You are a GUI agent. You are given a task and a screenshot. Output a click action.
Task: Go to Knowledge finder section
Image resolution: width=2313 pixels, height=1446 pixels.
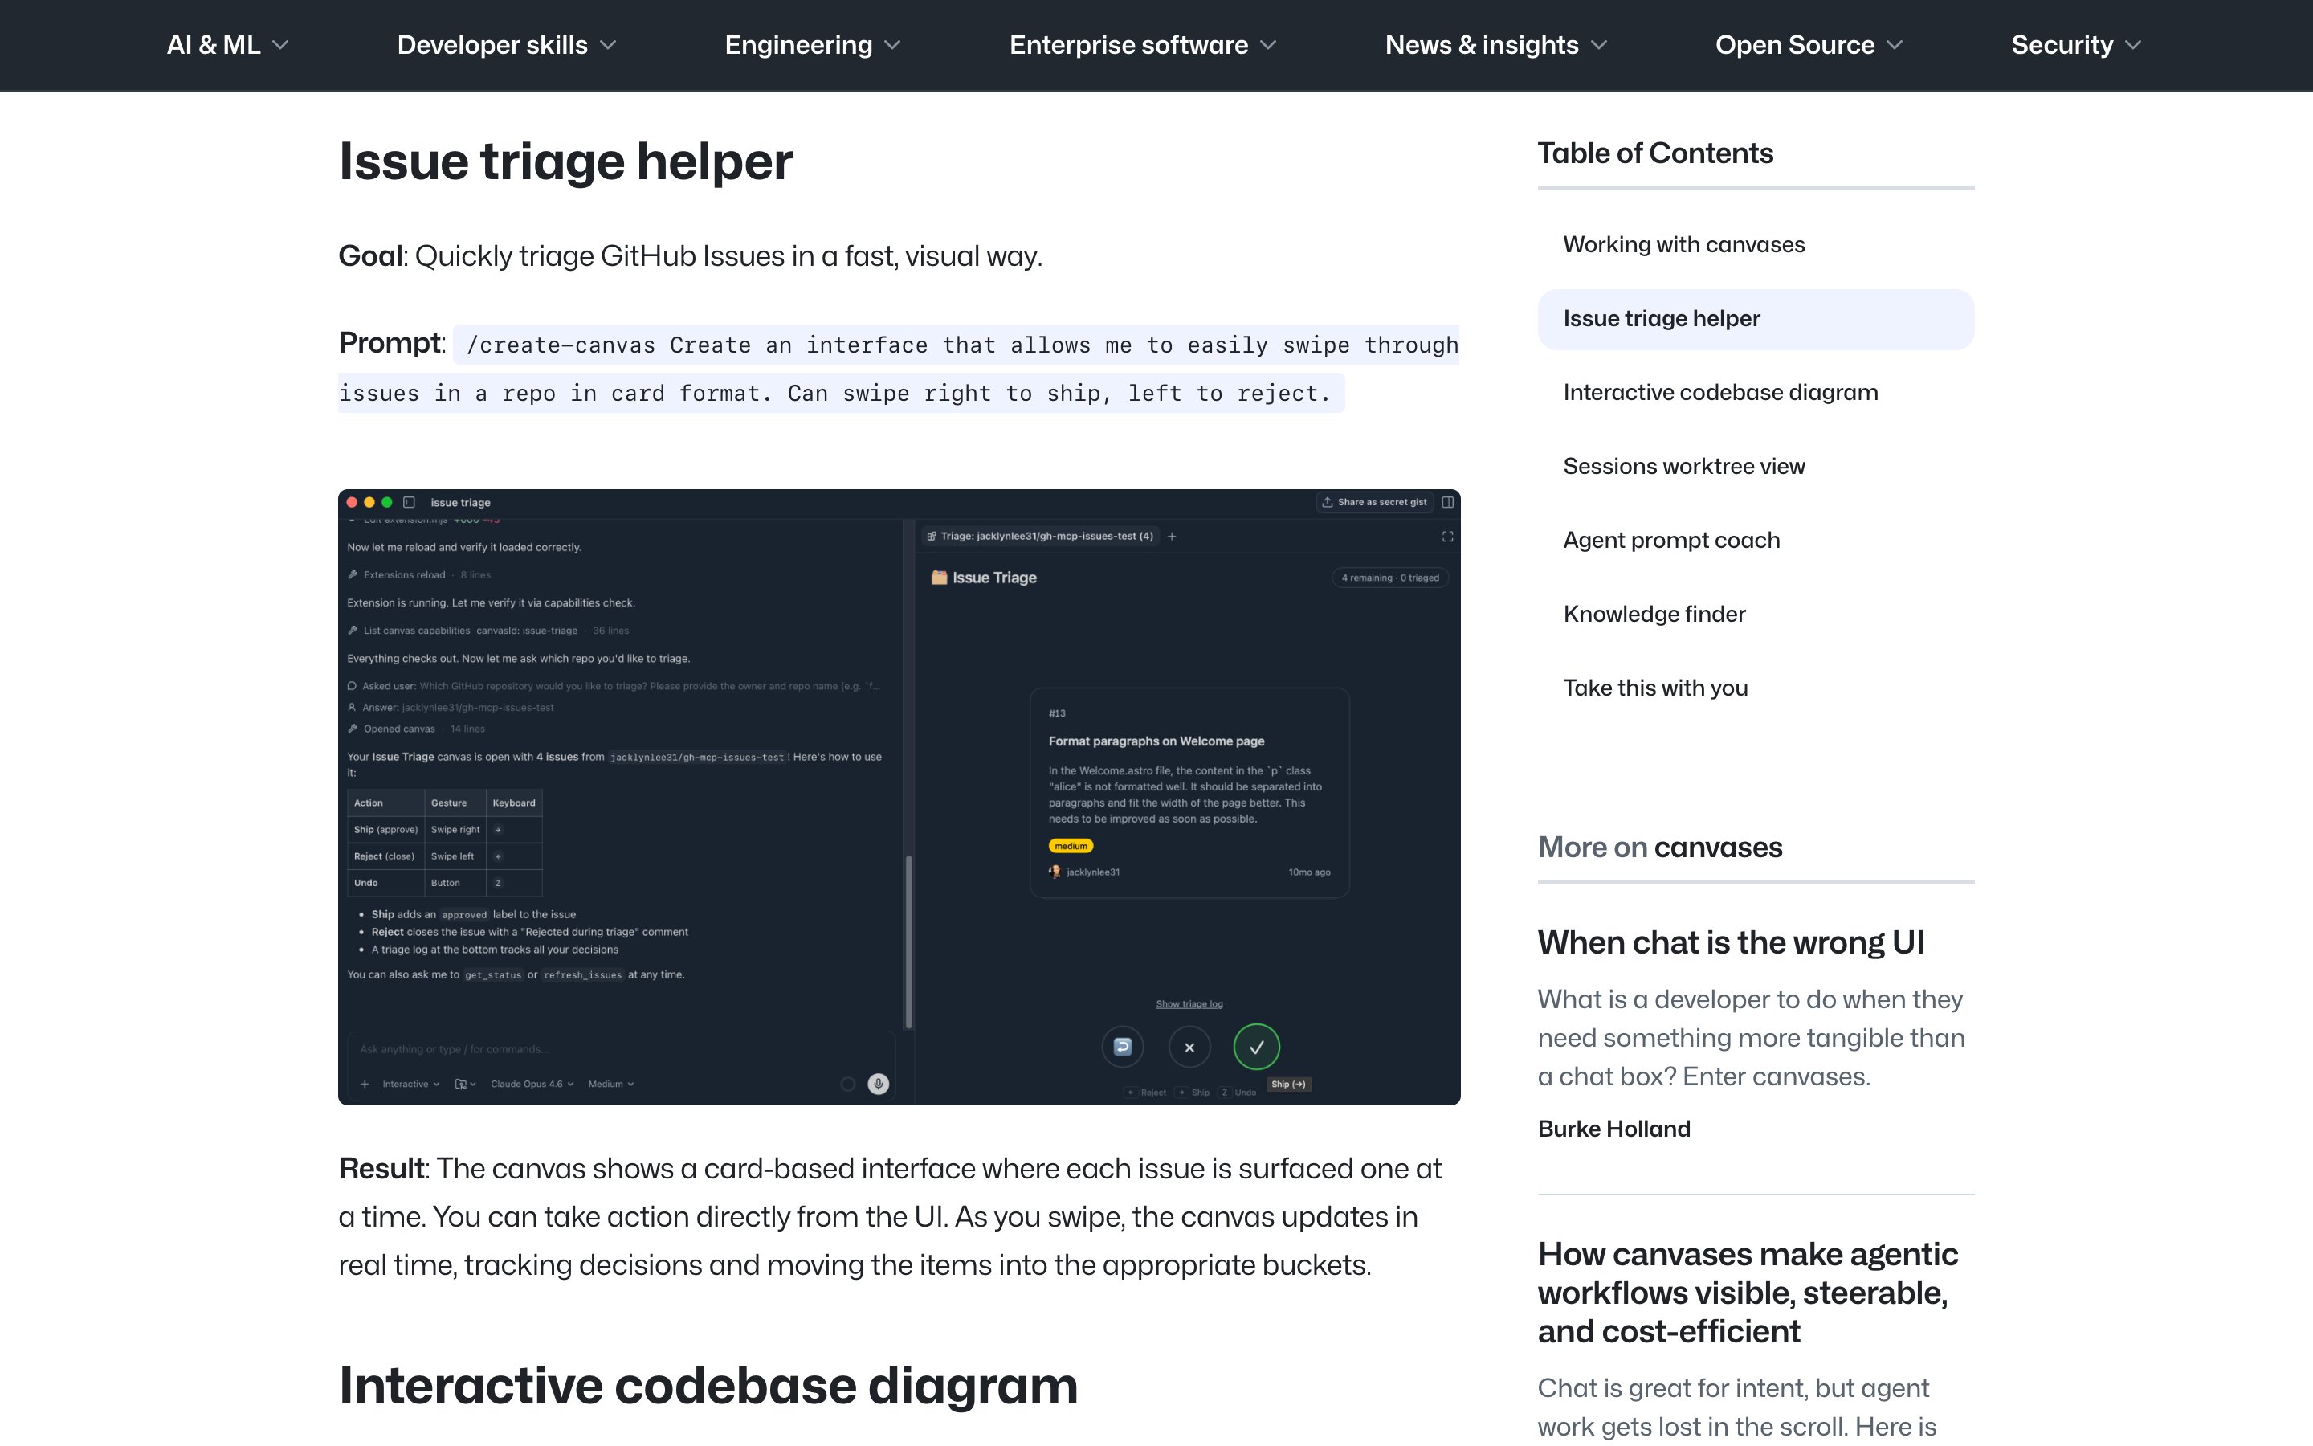click(1654, 614)
